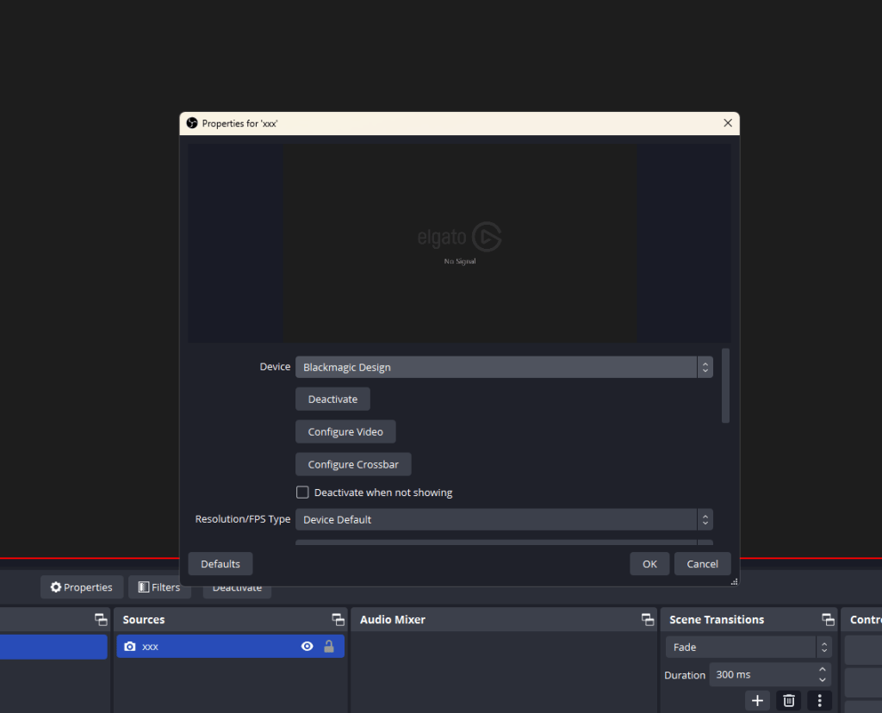Select the 'xxx' source row
Viewport: 882px width, 713px height.
231,647
